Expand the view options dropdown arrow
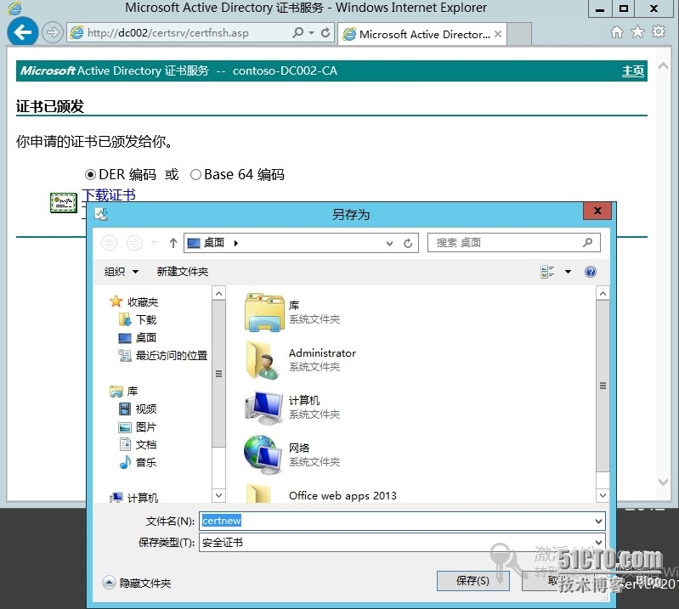 (x=568, y=272)
